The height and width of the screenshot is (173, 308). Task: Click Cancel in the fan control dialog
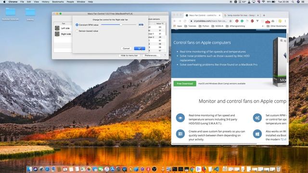[126, 48]
